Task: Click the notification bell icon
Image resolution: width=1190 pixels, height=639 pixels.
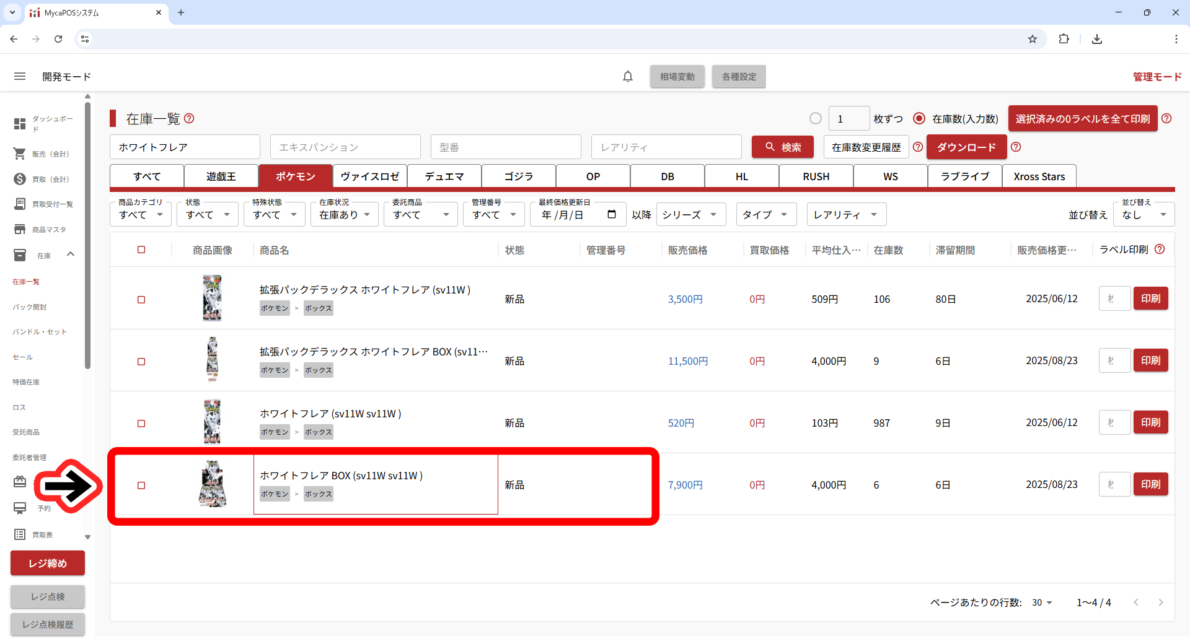Action: point(627,76)
